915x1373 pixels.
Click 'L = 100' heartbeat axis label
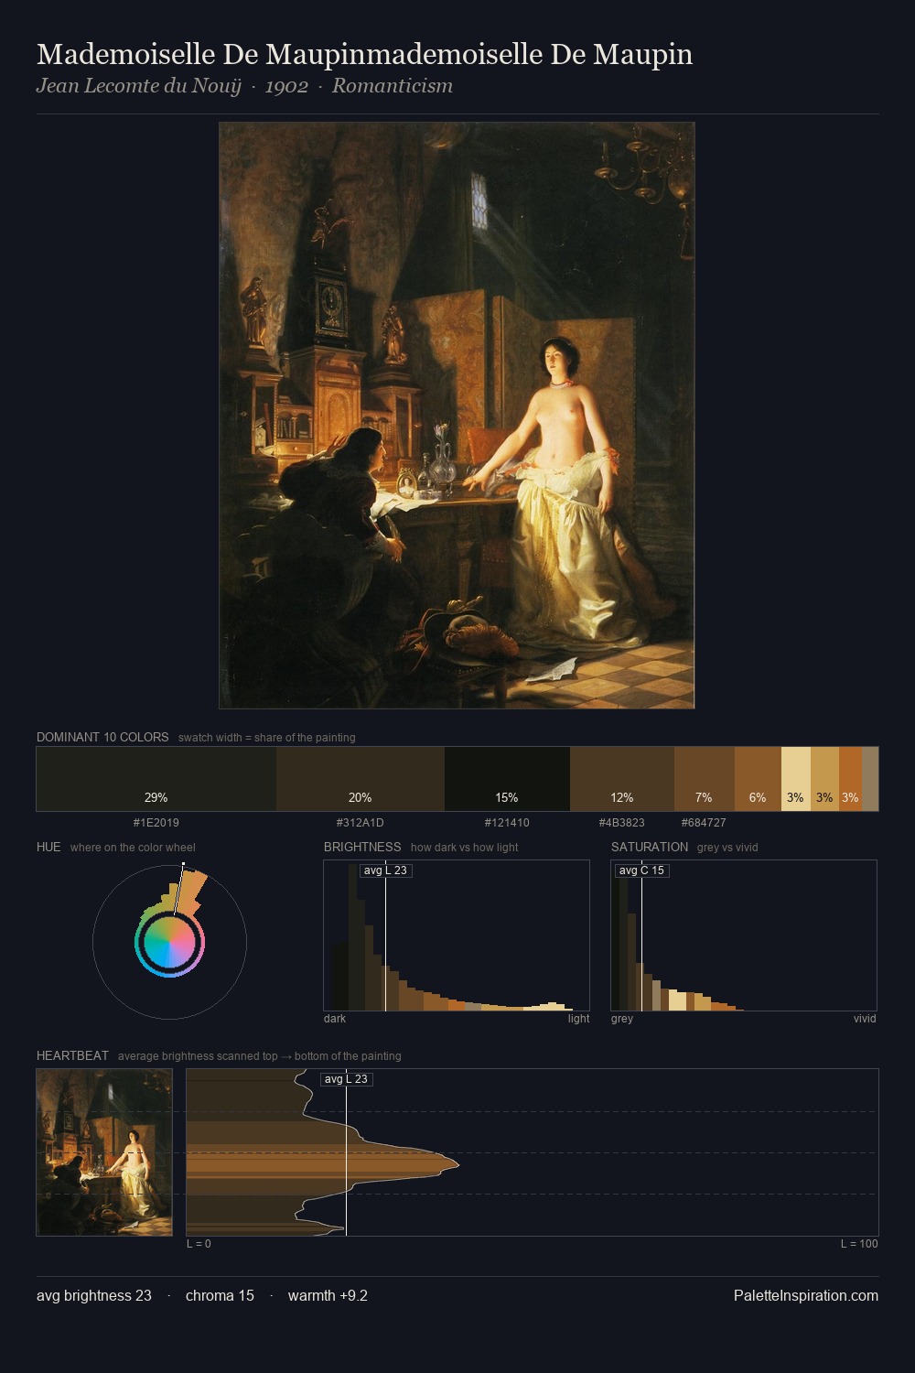859,1244
